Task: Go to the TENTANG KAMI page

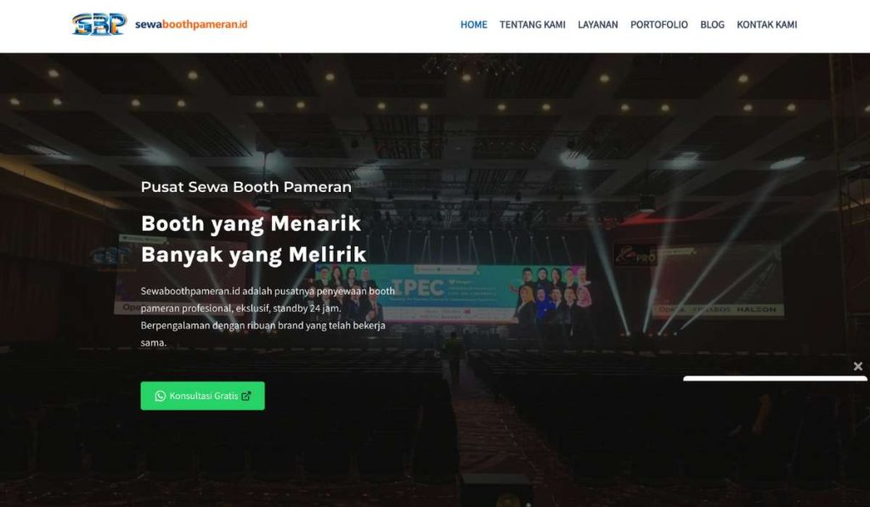Action: [532, 25]
